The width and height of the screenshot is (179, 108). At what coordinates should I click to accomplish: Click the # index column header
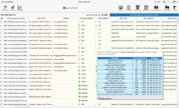click(x=2, y=18)
